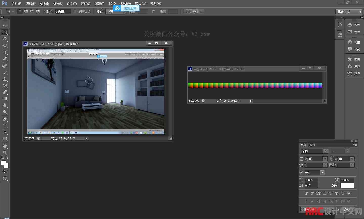Select the Zoom magnifier tool
The height and width of the screenshot is (219, 364).
coord(5,153)
